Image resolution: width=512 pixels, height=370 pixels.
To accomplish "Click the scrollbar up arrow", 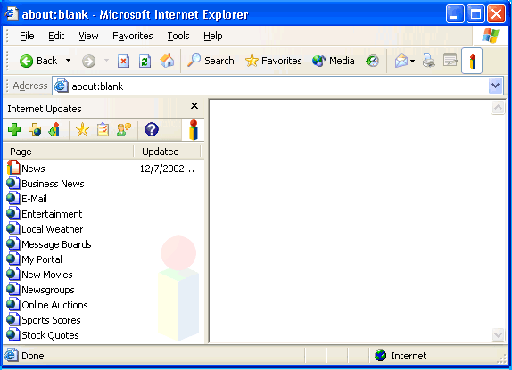I will coord(498,107).
